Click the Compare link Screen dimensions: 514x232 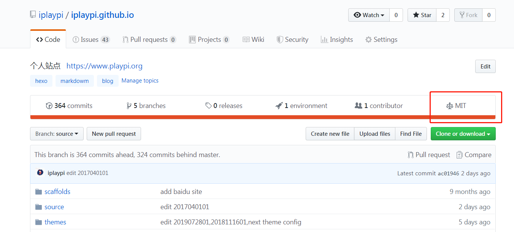[474, 155]
